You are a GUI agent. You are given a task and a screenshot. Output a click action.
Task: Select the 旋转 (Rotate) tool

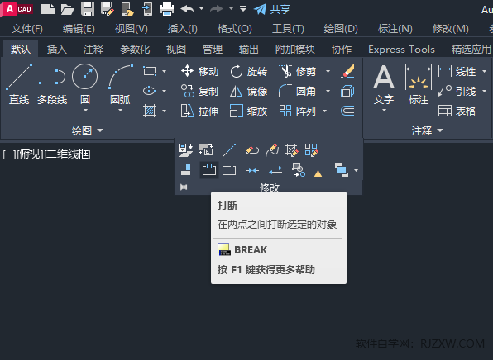pyautogui.click(x=248, y=71)
